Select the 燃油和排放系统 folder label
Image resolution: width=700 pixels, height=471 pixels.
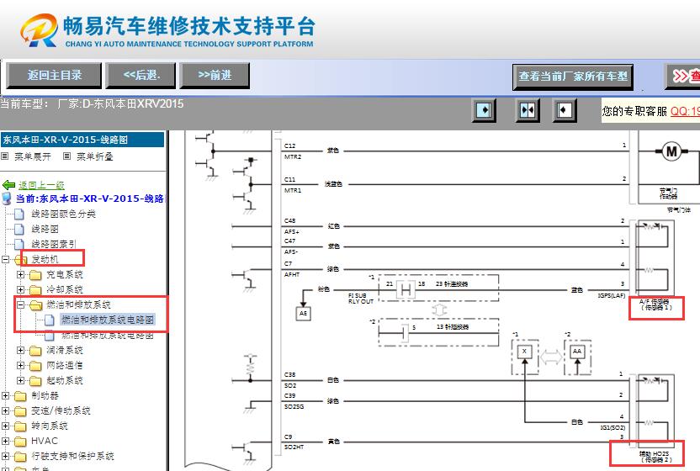tap(78, 305)
